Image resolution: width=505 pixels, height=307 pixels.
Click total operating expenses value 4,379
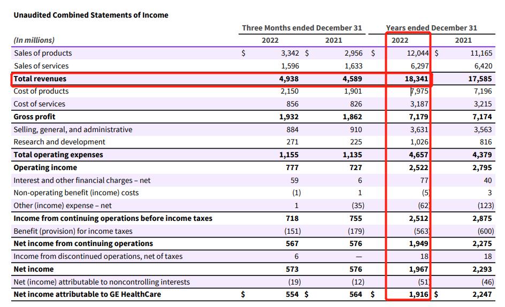482,155
